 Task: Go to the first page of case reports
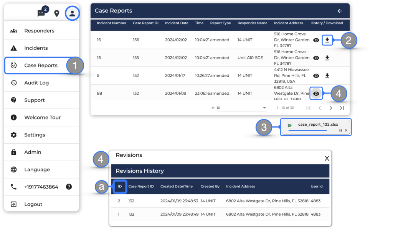click(x=309, y=108)
